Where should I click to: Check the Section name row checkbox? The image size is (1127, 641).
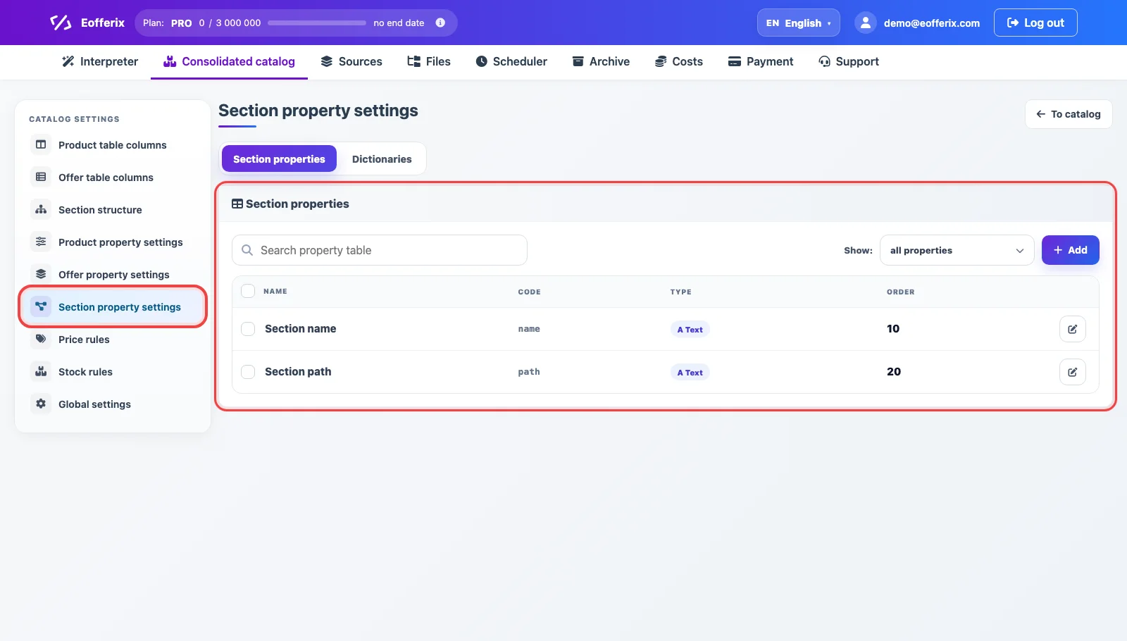248,329
